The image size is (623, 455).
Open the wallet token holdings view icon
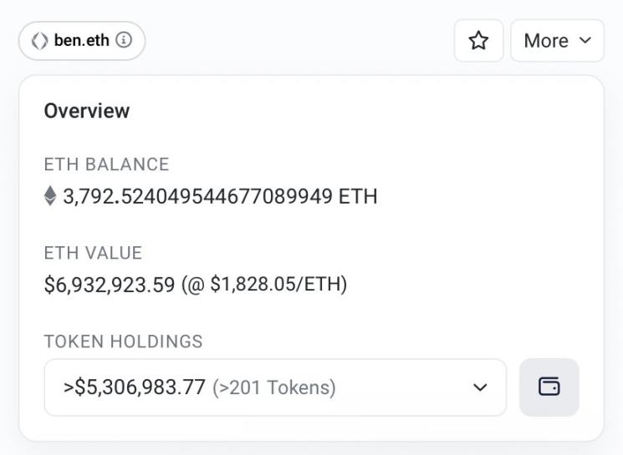point(549,387)
